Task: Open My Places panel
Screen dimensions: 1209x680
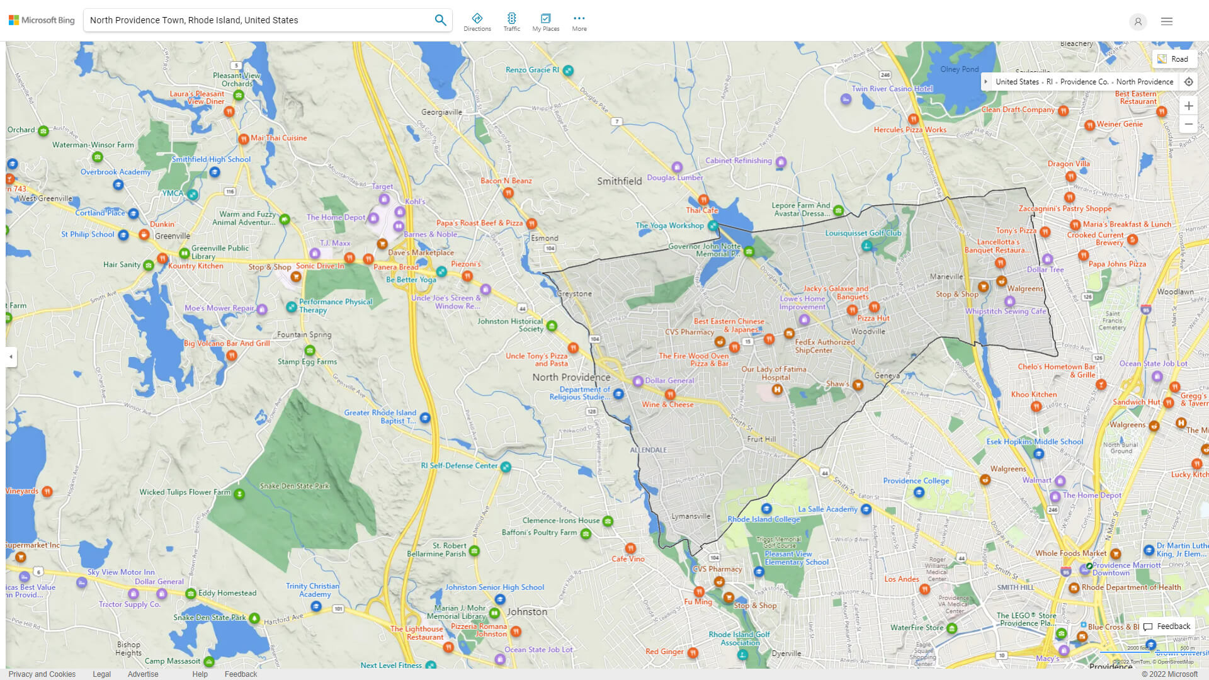Action: [545, 22]
